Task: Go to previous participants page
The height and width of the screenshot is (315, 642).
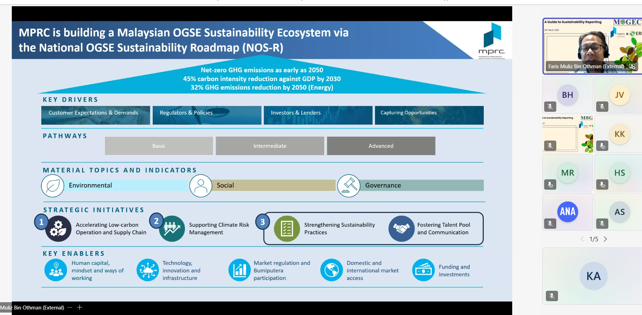Action: point(582,239)
